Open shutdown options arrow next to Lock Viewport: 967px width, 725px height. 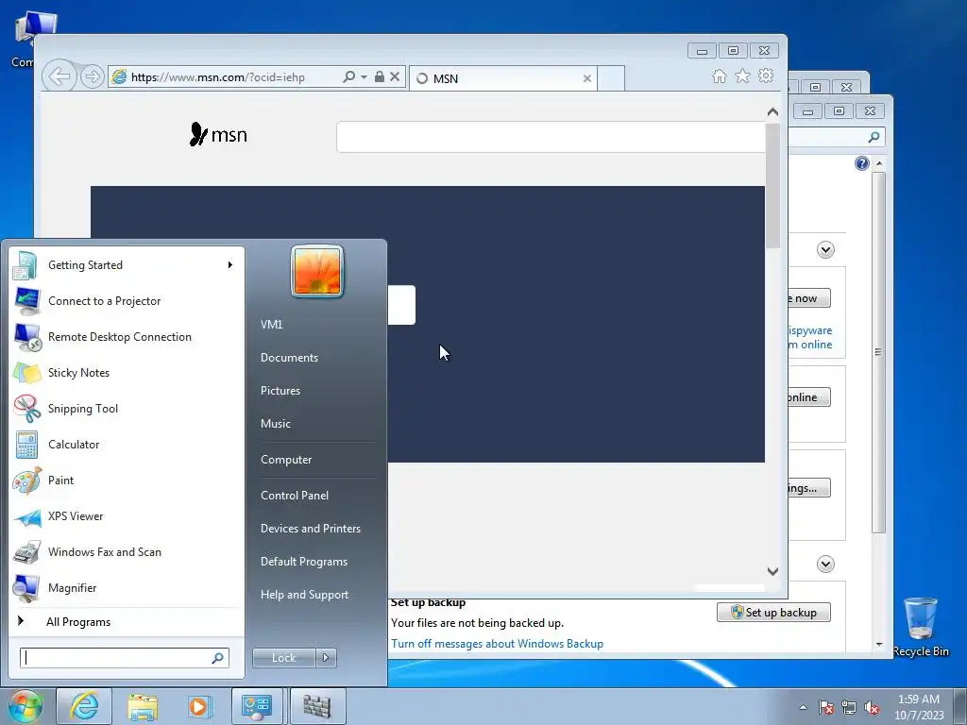pos(326,658)
